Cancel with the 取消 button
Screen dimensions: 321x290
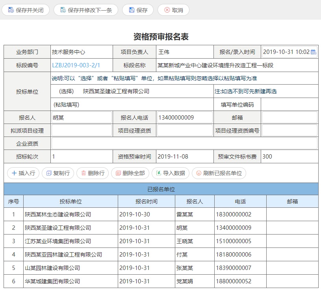[x=173, y=10]
